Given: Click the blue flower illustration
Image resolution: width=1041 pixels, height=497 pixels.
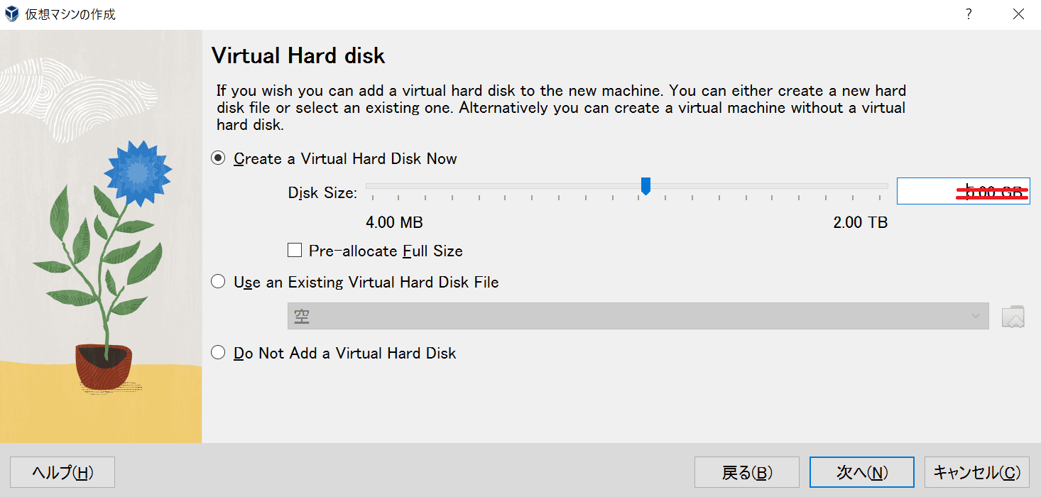Looking at the screenshot, I should (138, 170).
